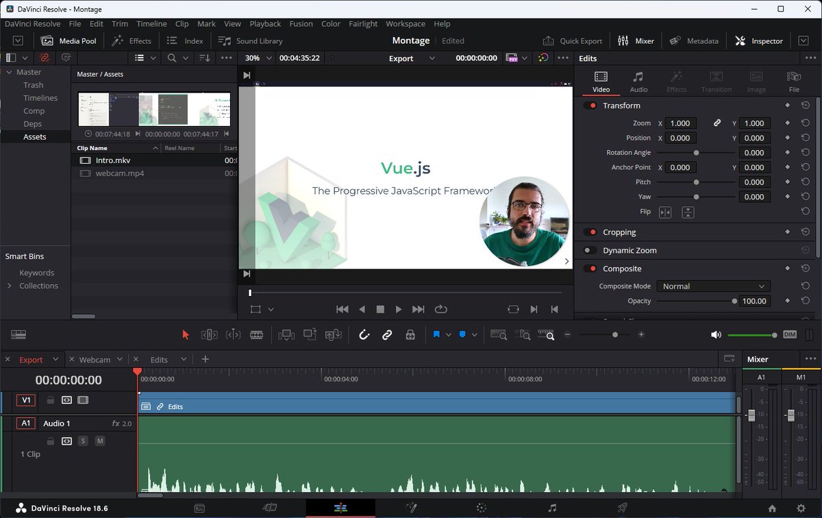Mute Audio 1 track with M
This screenshot has width=822, height=518.
point(100,441)
